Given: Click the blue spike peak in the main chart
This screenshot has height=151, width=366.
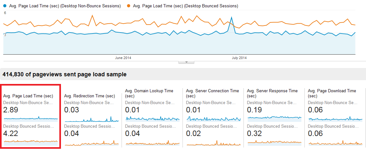Looking at the screenshot, I should pos(231,17).
